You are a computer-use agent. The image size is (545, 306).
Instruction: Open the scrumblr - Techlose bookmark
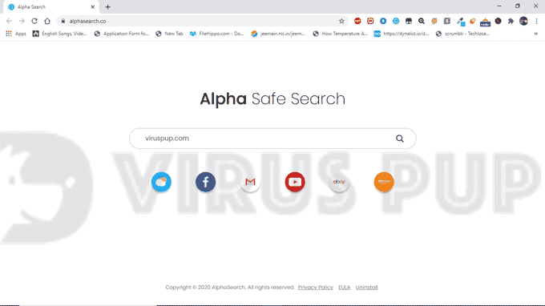coord(463,34)
